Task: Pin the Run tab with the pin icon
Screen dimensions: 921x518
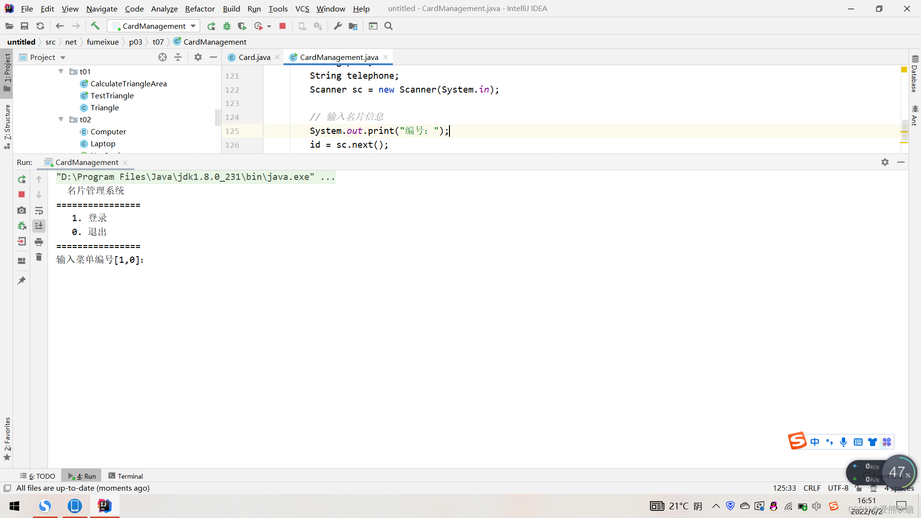Action: click(x=22, y=281)
